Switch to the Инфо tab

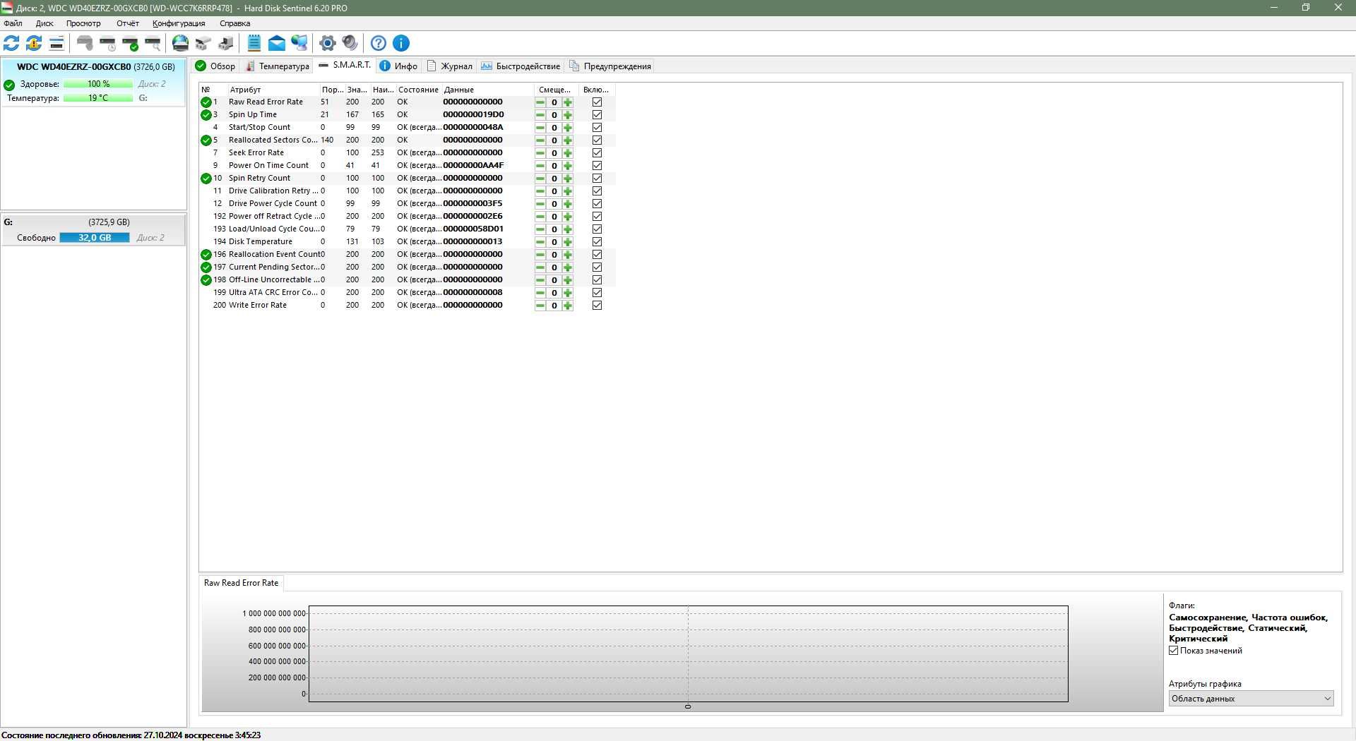[398, 66]
